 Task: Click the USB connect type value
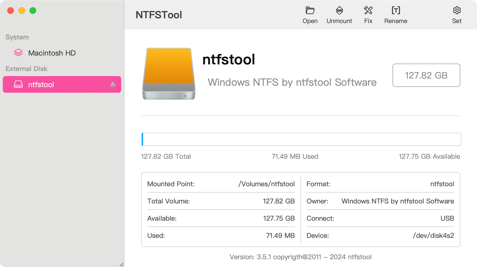pos(447,218)
